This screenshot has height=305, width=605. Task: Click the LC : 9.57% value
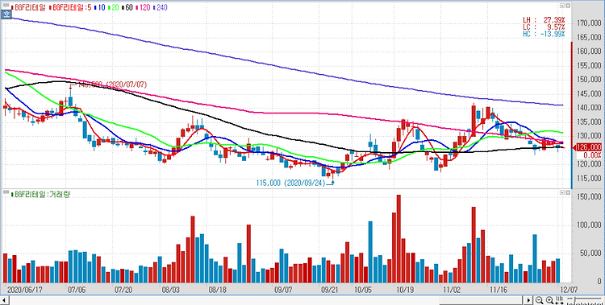tap(544, 27)
